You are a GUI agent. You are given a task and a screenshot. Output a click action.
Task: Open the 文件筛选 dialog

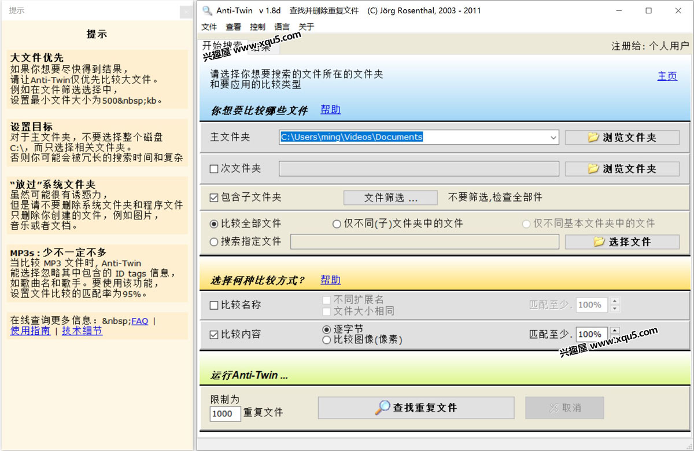click(390, 198)
